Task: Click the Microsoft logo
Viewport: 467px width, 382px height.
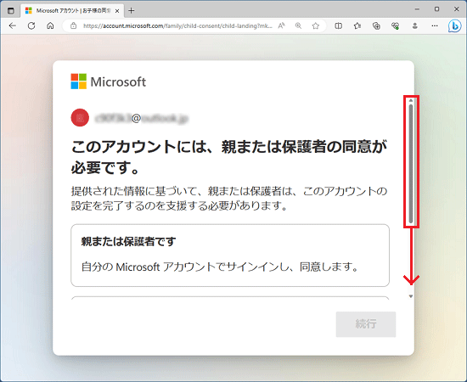Action: (109, 81)
